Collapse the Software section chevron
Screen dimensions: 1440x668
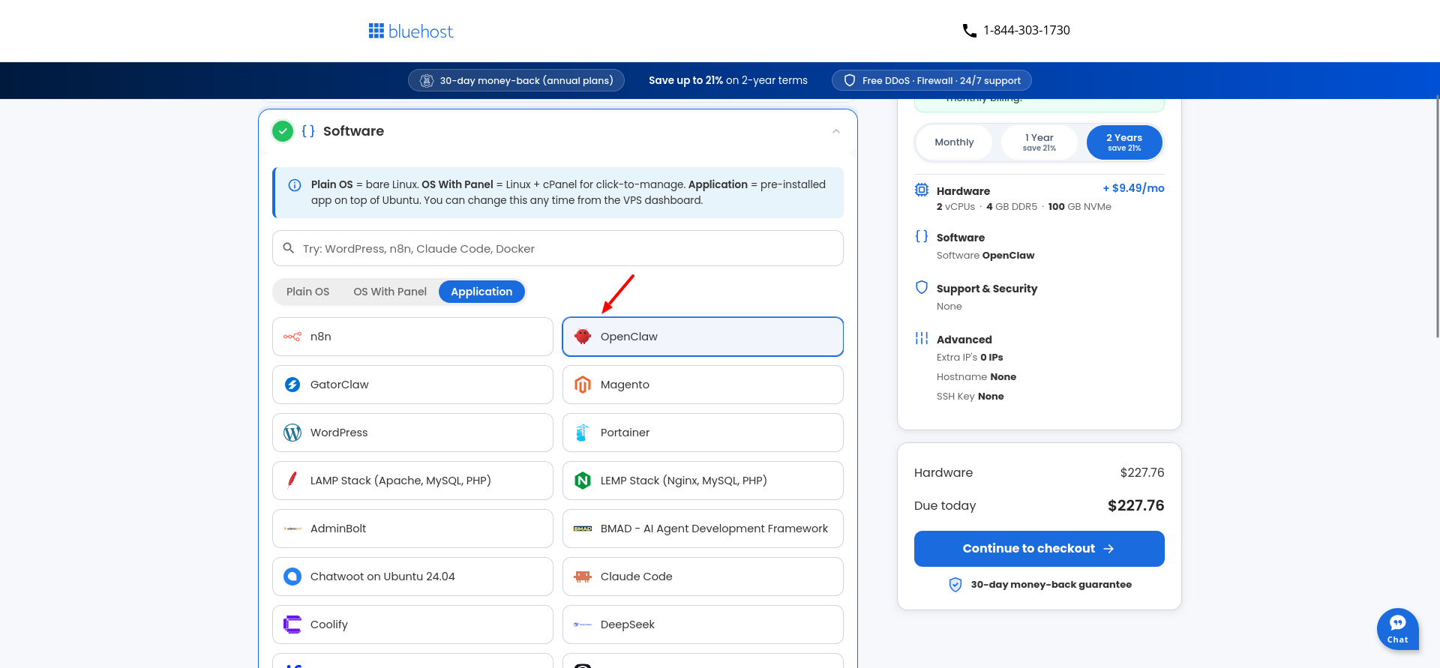(x=836, y=131)
